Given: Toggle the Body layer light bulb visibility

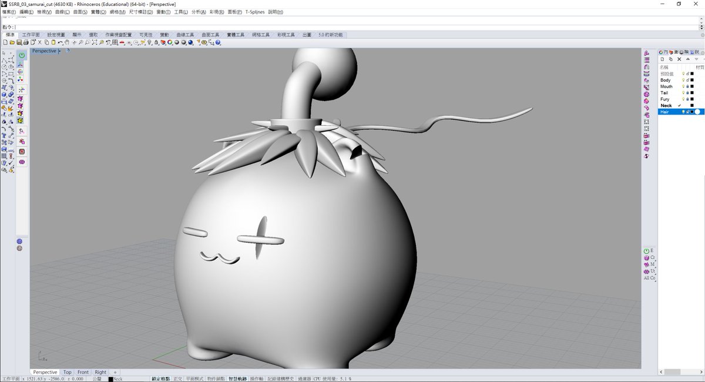Looking at the screenshot, I should (683, 80).
